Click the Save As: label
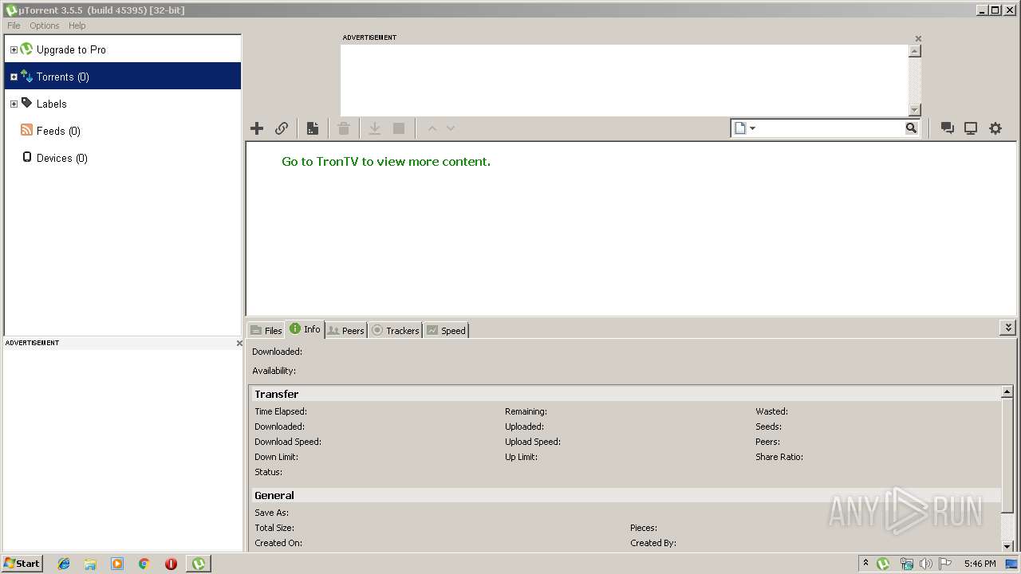Screen dimensions: 1021x574 271,513
